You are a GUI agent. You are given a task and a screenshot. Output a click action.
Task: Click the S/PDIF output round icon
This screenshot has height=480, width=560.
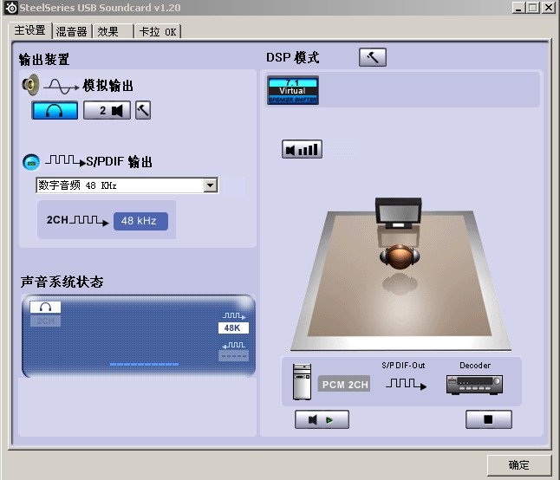point(31,162)
